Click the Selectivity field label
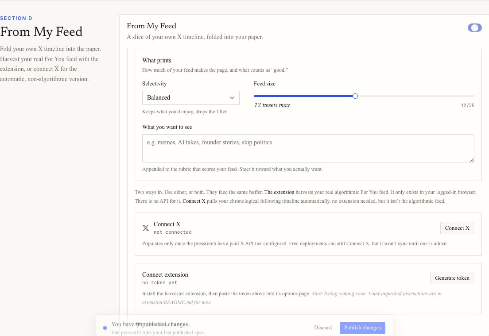The width and height of the screenshot is (489, 336). (x=155, y=84)
